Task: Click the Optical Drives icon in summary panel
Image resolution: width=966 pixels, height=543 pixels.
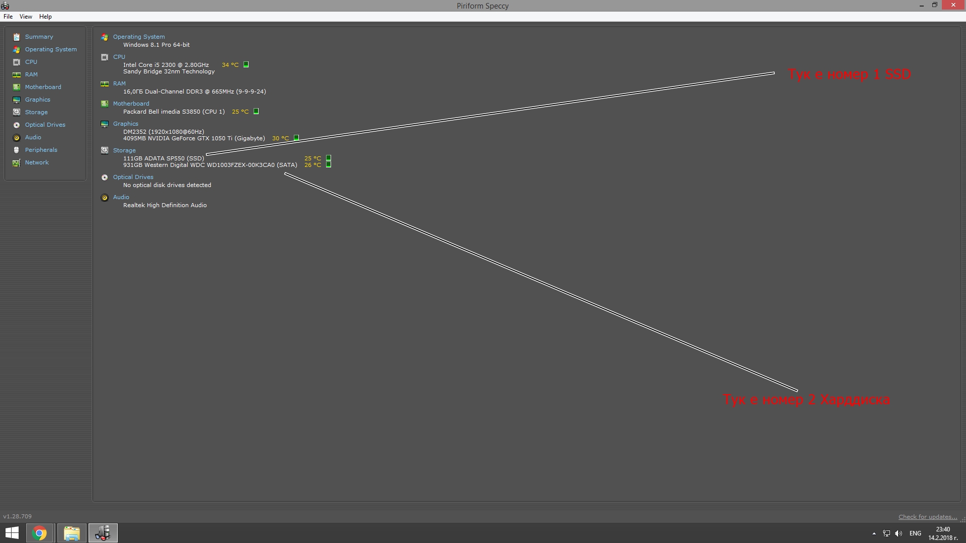Action: tap(105, 177)
